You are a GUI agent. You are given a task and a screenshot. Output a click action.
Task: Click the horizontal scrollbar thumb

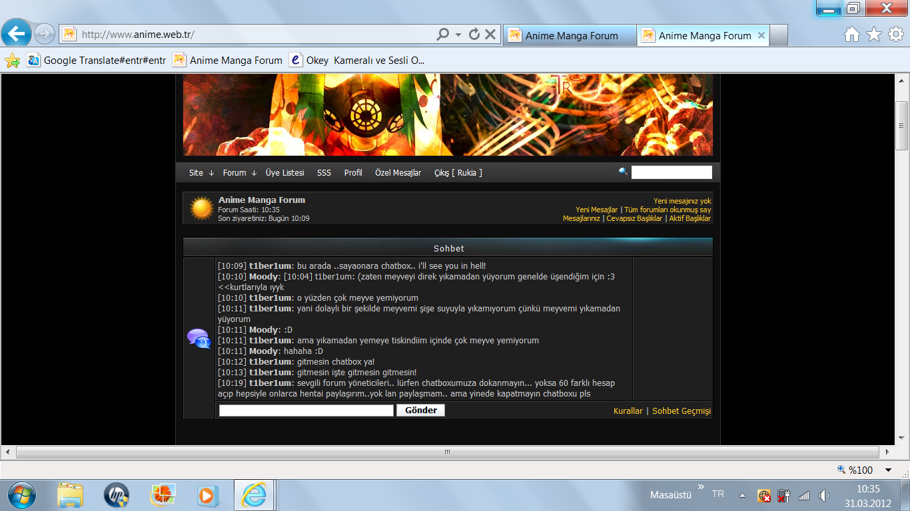pyautogui.click(x=447, y=452)
